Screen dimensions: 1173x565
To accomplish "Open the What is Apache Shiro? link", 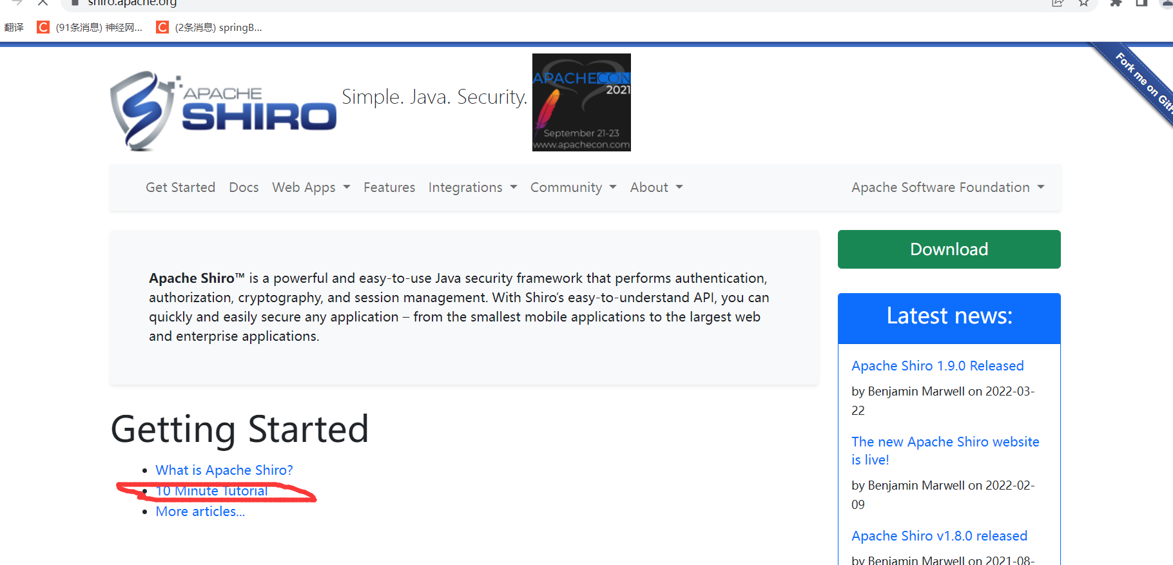I will tap(224, 470).
